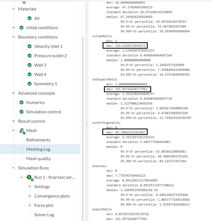
Task: Collapse the Mesh node
Action: (x=13, y=130)
